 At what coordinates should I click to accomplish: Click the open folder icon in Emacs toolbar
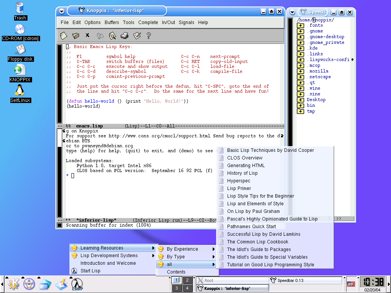coord(76,35)
